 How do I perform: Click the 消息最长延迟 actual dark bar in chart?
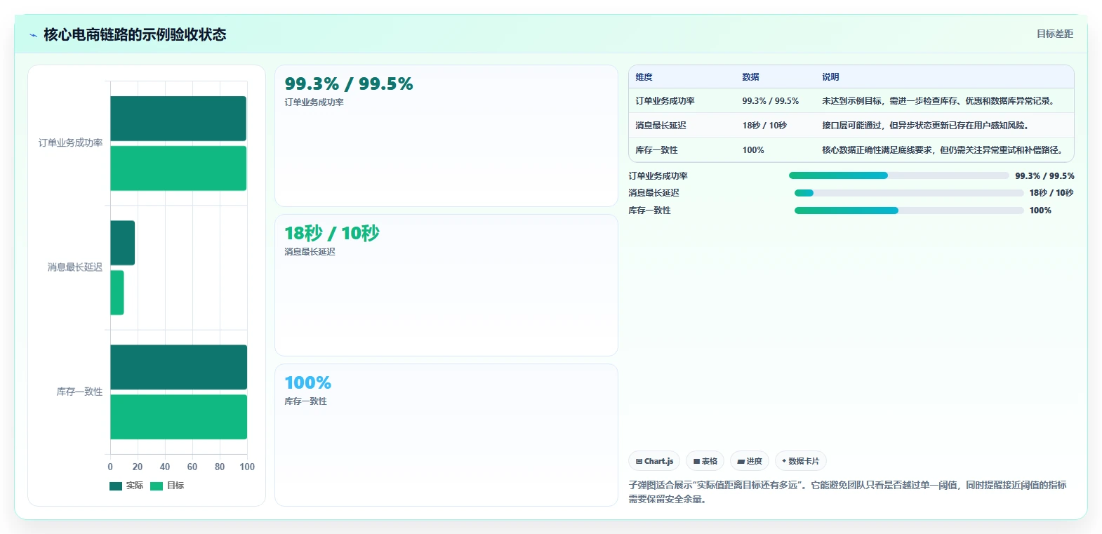pos(123,243)
